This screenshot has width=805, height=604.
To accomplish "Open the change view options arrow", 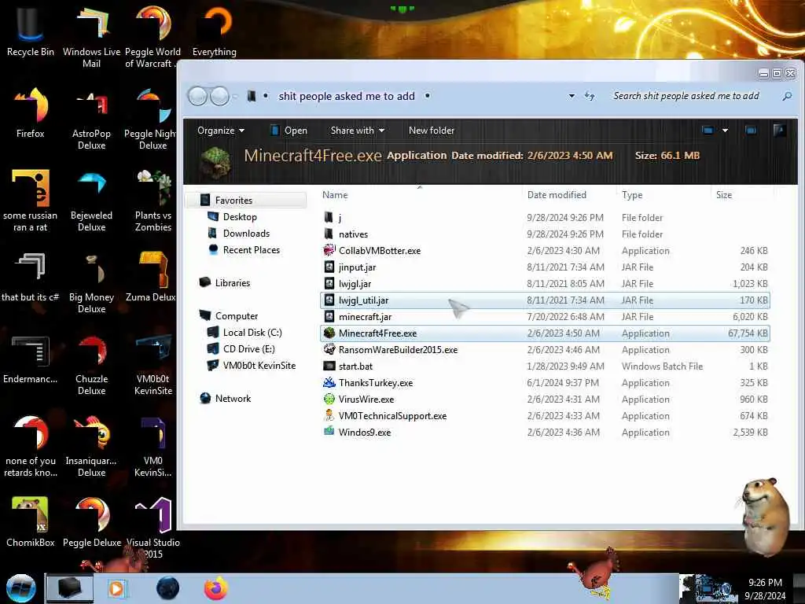I will click(x=725, y=131).
